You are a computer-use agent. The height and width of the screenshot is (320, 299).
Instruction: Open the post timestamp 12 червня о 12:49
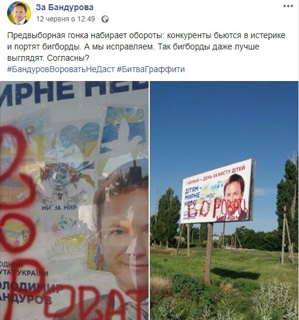tap(66, 19)
